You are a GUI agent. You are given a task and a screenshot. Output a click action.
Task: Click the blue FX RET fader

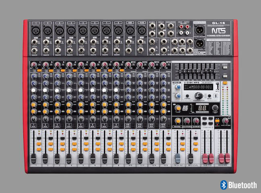(178, 158)
